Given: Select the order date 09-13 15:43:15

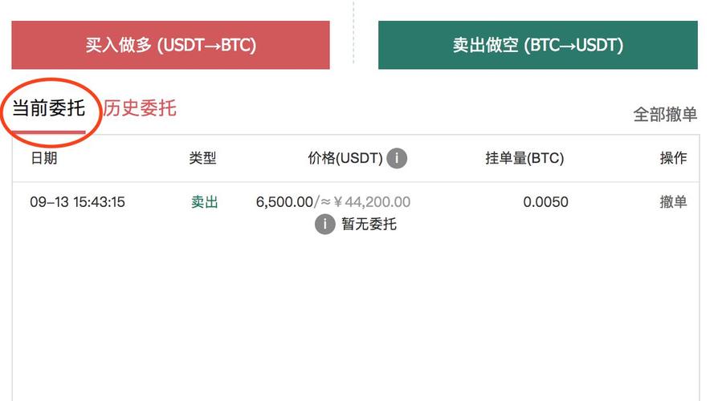Looking at the screenshot, I should click(77, 202).
